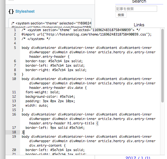Screen dimensions: 167x159
Task: Click the Search sidebar heading
Action: point(139,1)
